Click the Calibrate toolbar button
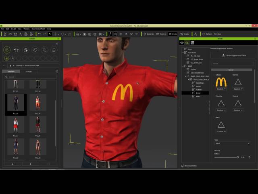 pyautogui.click(x=149, y=34)
